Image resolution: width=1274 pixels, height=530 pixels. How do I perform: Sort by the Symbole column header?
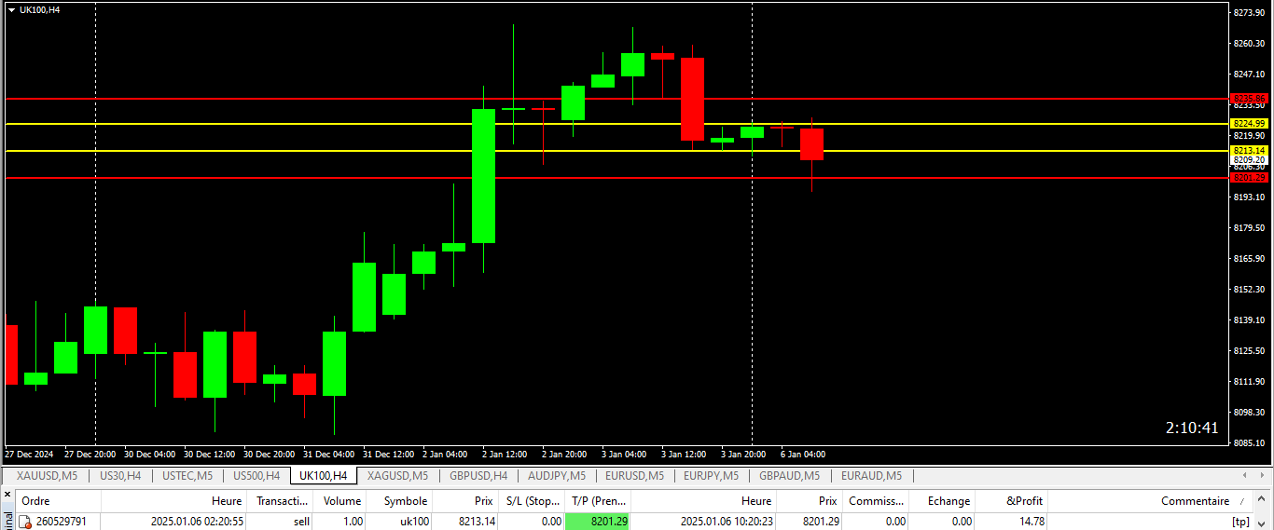click(x=404, y=501)
